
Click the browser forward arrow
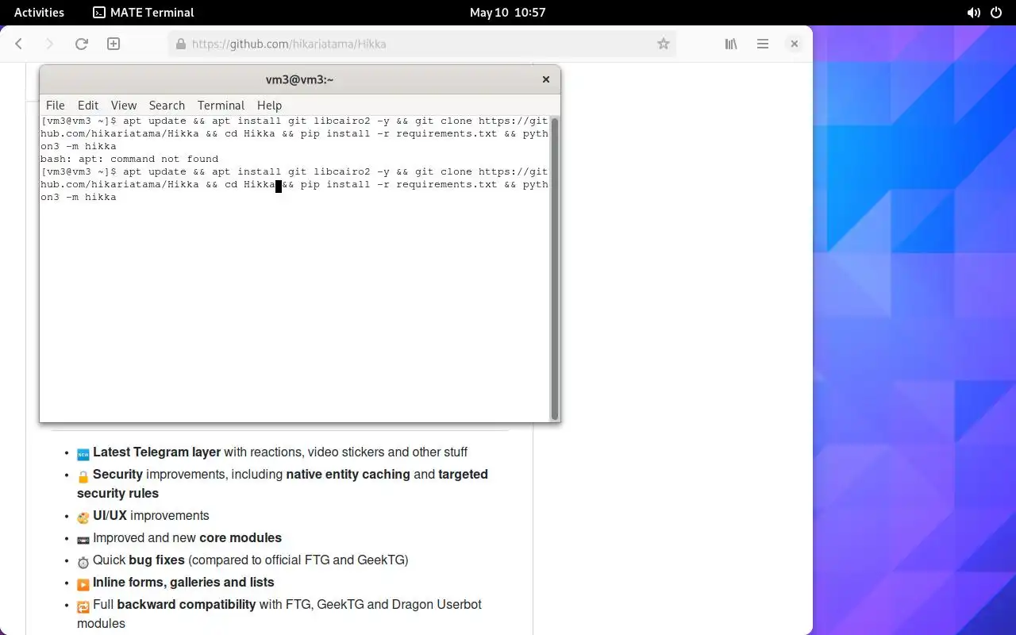[50, 44]
